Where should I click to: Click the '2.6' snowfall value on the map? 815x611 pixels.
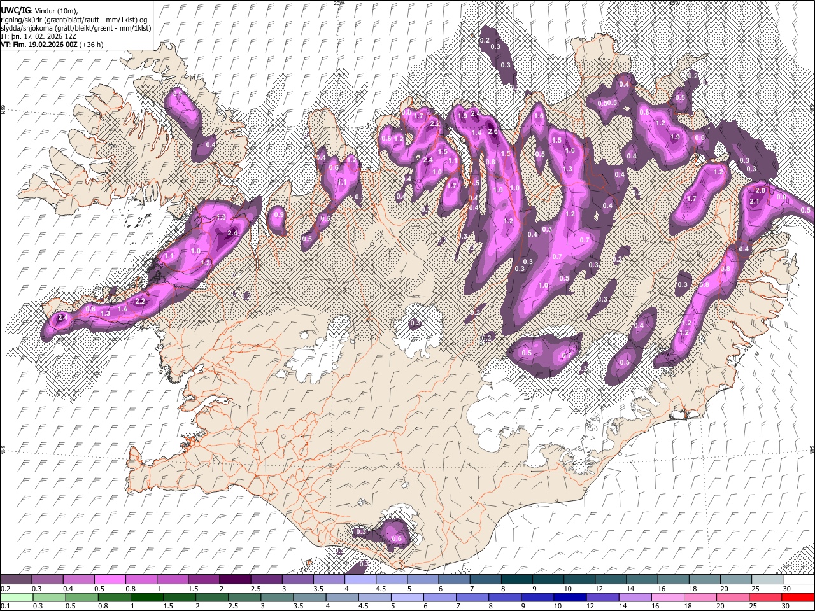point(492,131)
